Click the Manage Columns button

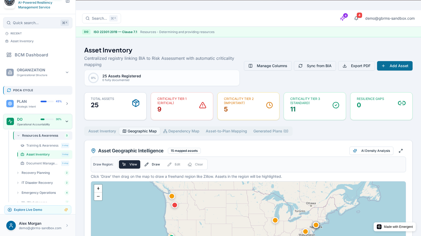[x=268, y=66]
